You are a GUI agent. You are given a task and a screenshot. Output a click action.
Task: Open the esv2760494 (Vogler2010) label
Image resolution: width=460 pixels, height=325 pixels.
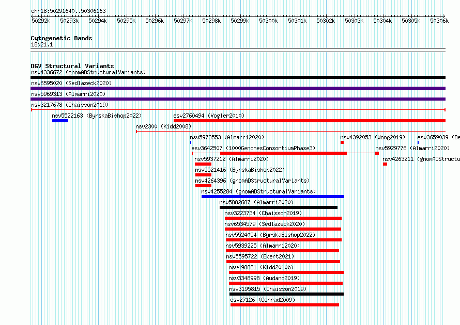[x=209, y=116]
